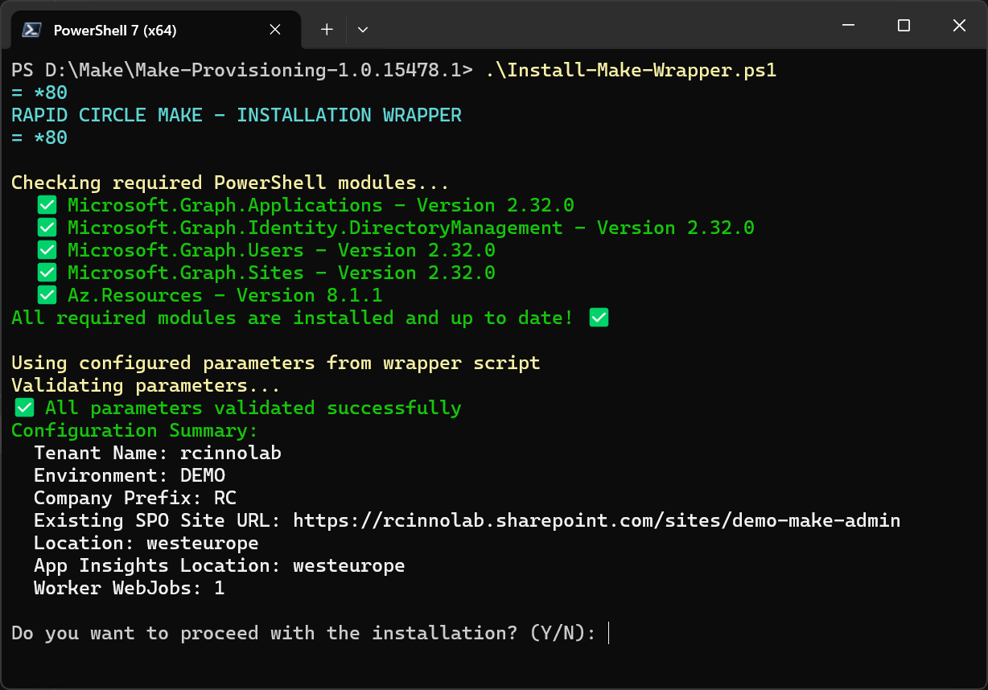Click the 'RAPID CIRCLE MAKE - INSTALLATION WRAPPER' heading
This screenshot has width=988, height=690.
coord(237,115)
